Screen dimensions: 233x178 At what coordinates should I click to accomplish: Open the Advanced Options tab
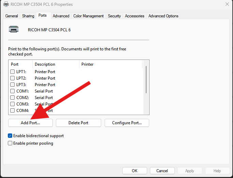pos(163,16)
